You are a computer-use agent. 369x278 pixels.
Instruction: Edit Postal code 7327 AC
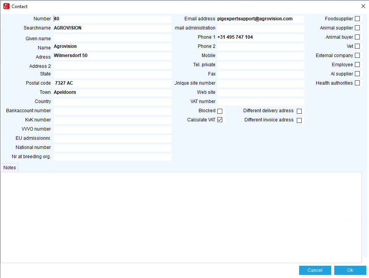pyautogui.click(x=112, y=83)
